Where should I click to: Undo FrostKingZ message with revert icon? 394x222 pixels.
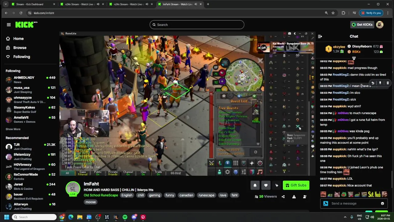click(373, 83)
